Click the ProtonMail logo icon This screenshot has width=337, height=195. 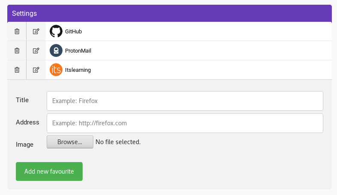(56, 50)
